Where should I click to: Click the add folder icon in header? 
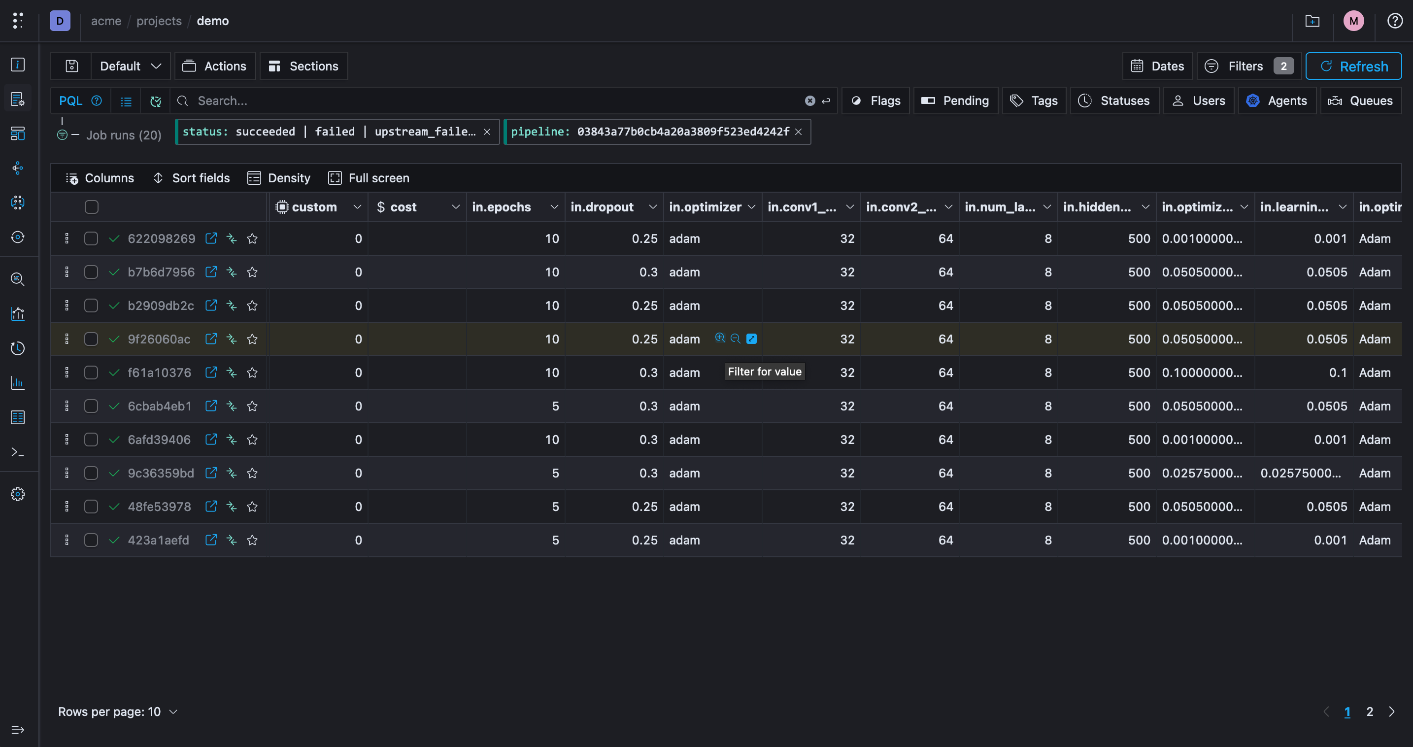click(x=1312, y=21)
